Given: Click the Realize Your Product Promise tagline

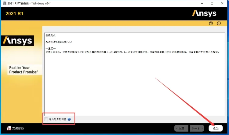Looking at the screenshot, I should point(24,70).
